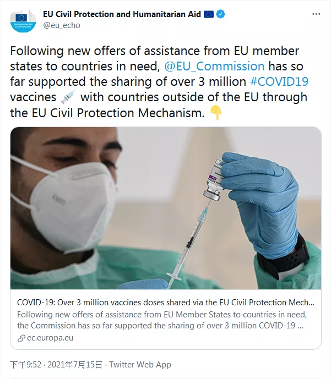Click the syringe emoji in the tweet text

pos(68,97)
